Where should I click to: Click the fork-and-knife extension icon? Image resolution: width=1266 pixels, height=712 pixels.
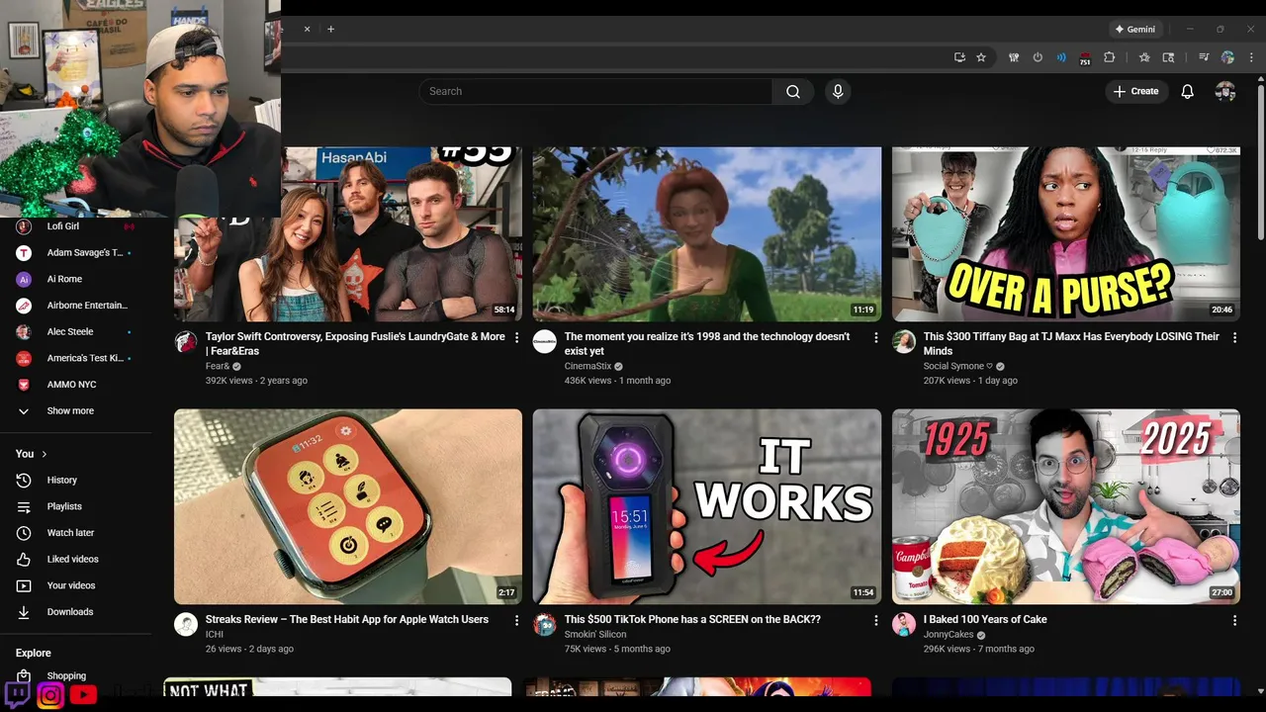click(x=1014, y=57)
